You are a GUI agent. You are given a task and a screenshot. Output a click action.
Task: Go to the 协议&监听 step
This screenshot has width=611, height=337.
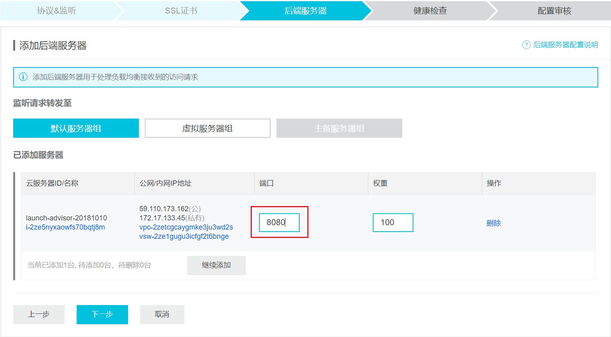tap(57, 11)
